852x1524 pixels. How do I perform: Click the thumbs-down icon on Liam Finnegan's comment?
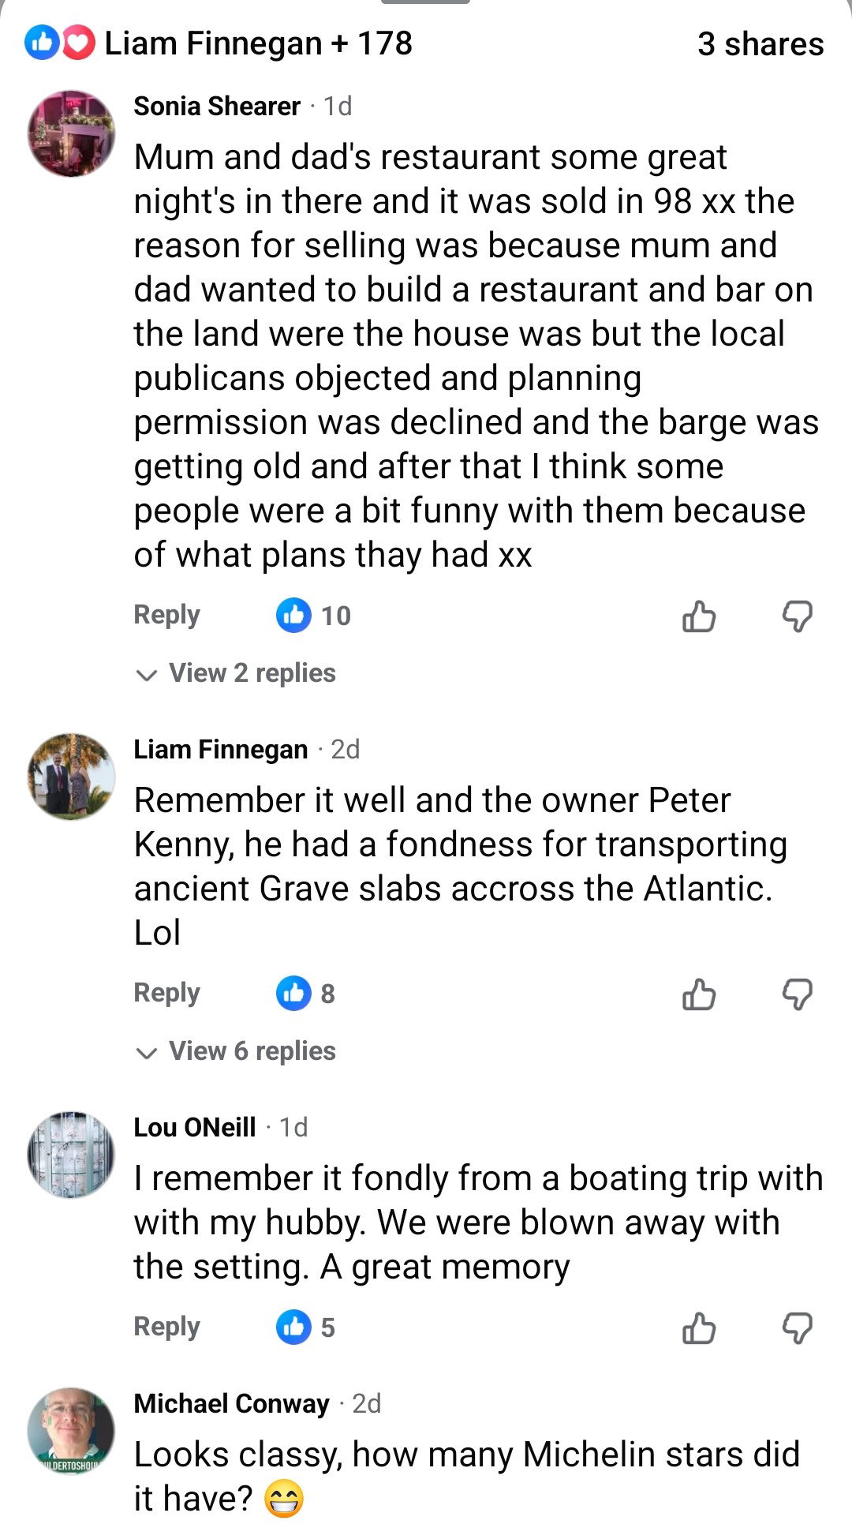coord(799,994)
